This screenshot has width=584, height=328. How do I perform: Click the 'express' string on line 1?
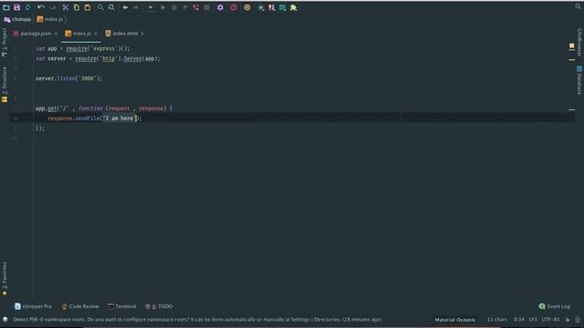(x=103, y=48)
